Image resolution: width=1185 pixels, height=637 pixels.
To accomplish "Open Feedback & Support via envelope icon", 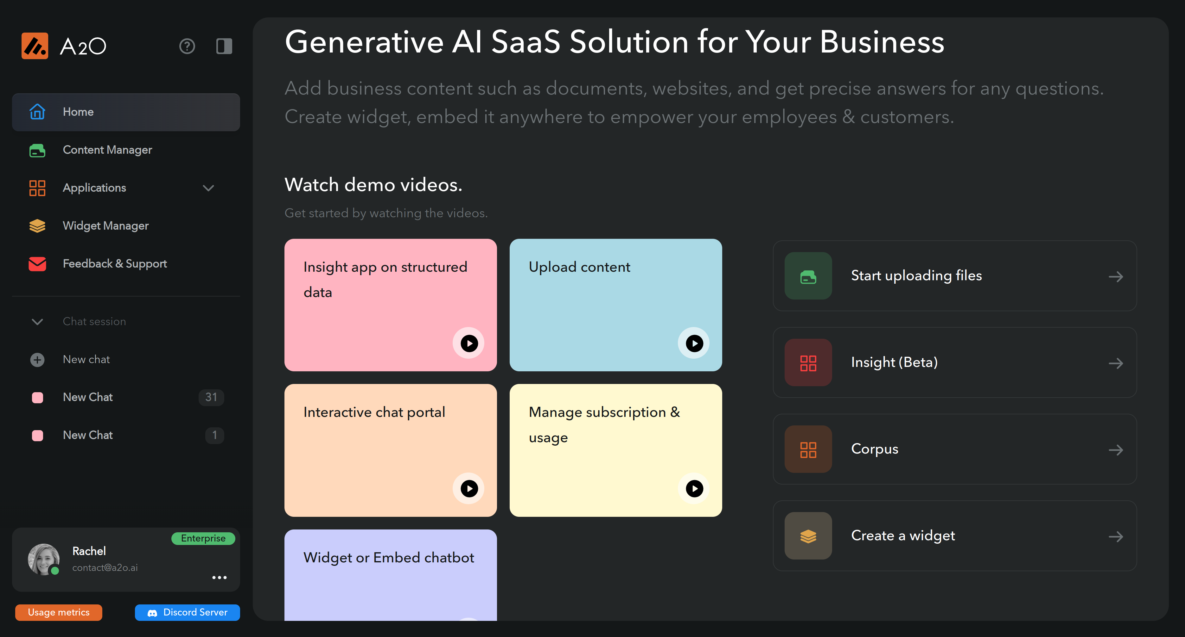I will pyautogui.click(x=37, y=263).
